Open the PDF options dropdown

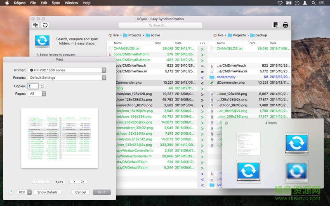[30, 192]
